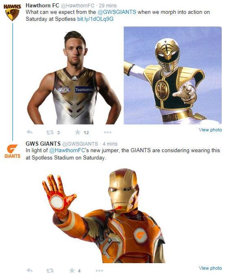225x277 pixels.
Task: Reply to the Hawthorn FC tweet
Action: click(29, 132)
